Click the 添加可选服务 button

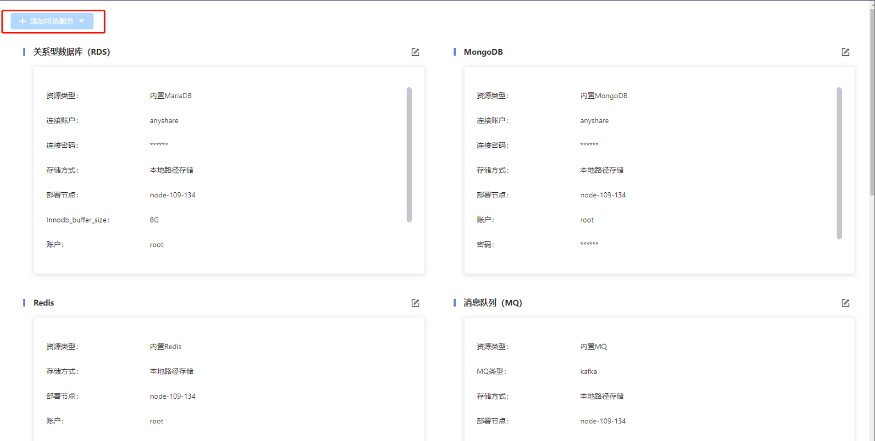point(52,21)
